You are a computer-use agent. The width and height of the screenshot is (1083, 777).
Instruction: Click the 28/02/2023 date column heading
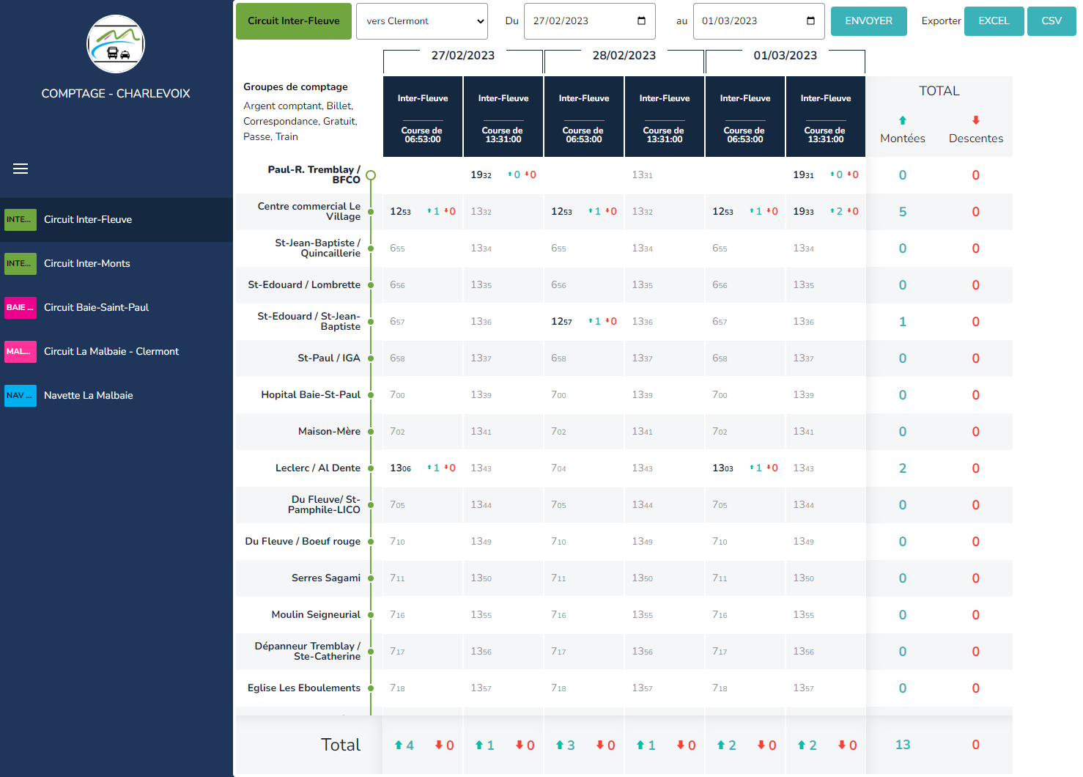point(624,56)
